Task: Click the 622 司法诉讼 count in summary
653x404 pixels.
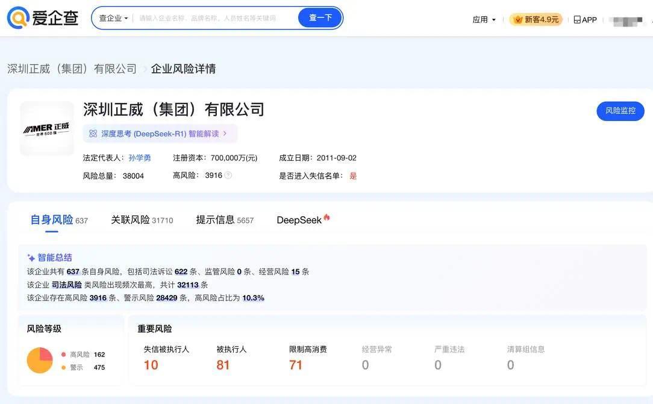Action: [x=181, y=272]
